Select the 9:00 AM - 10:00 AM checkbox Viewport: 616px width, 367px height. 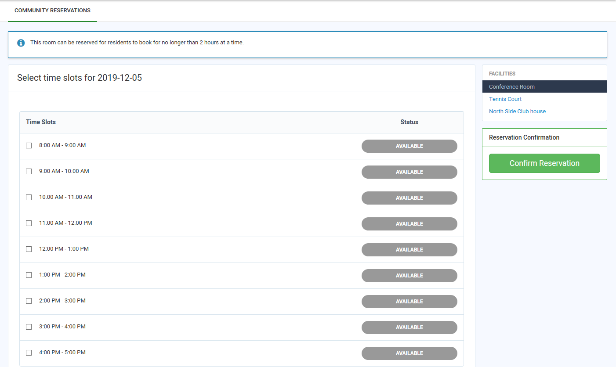(x=29, y=171)
